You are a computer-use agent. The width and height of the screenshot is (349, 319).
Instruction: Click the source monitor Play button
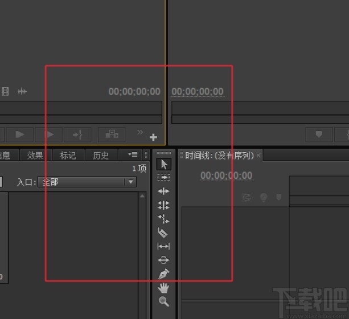pyautogui.click(x=20, y=134)
